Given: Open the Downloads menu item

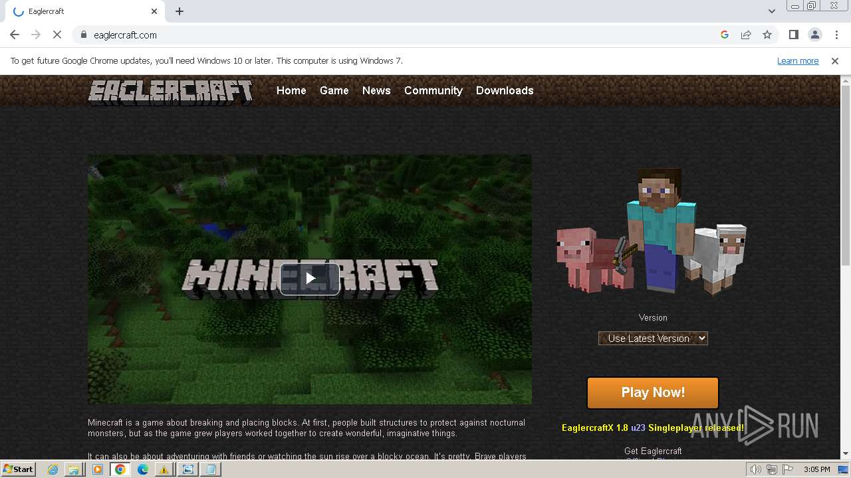Looking at the screenshot, I should (505, 90).
